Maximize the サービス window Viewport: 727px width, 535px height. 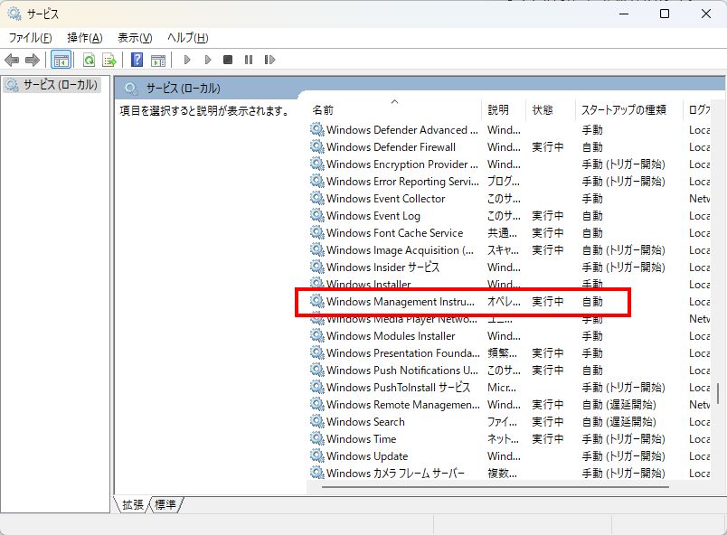click(x=665, y=14)
